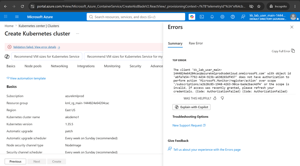
Task: Click the browser forward arrow
Action: coord(14,7)
